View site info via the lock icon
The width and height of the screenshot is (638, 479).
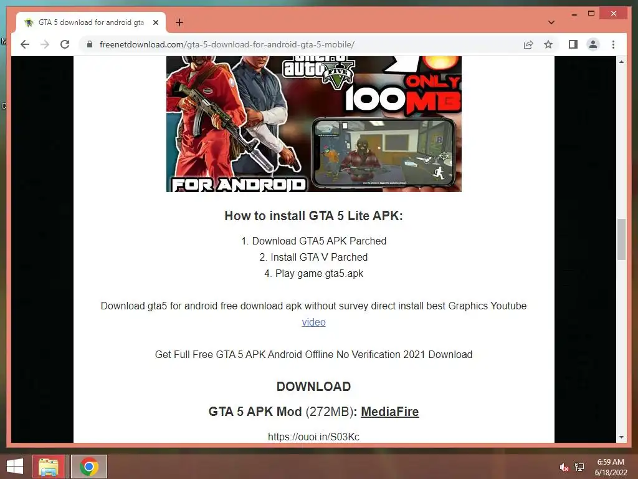(90, 44)
